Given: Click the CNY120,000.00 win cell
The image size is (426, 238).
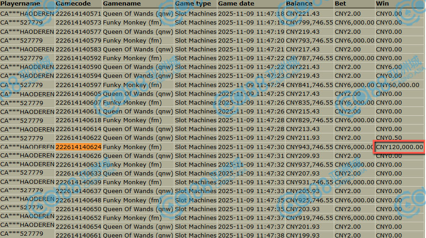Looking at the screenshot, I should [x=399, y=147].
